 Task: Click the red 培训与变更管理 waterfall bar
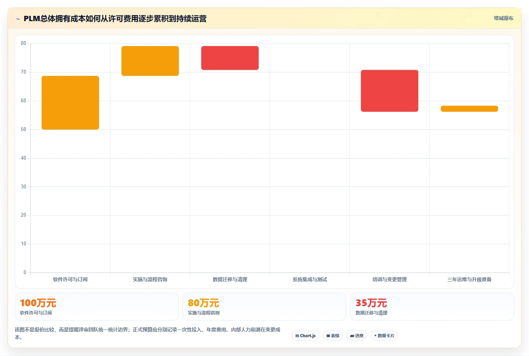tap(389, 91)
